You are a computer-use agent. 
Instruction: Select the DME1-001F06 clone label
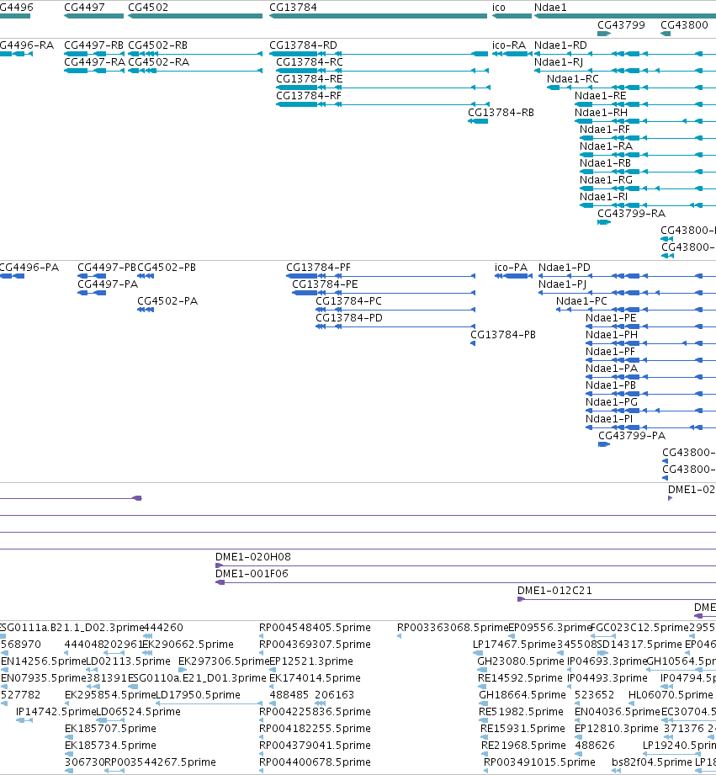pos(252,573)
